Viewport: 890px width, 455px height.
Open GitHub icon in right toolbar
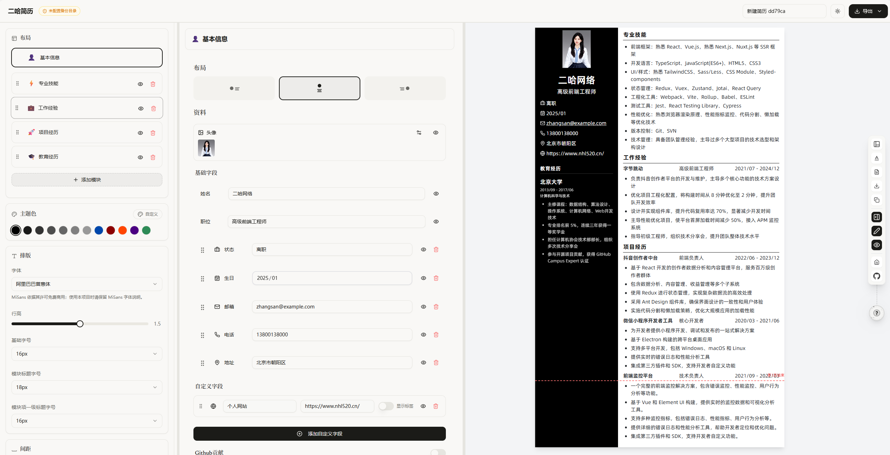point(877,276)
